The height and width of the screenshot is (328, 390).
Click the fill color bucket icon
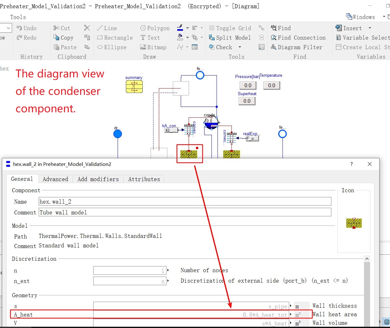click(180, 37)
